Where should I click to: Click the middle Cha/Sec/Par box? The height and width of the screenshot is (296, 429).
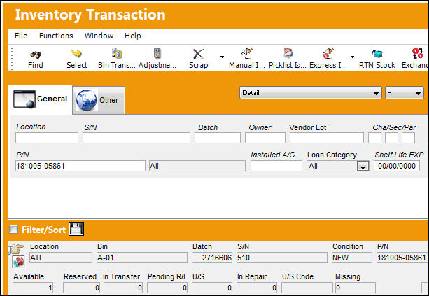tap(391, 138)
